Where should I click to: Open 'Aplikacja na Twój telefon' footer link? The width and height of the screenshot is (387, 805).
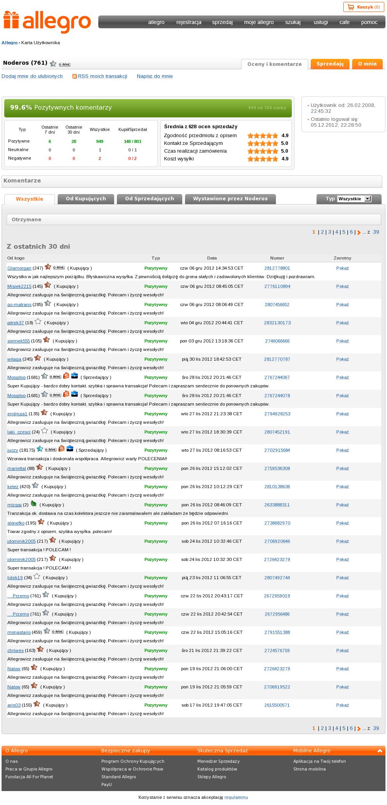tap(320, 761)
